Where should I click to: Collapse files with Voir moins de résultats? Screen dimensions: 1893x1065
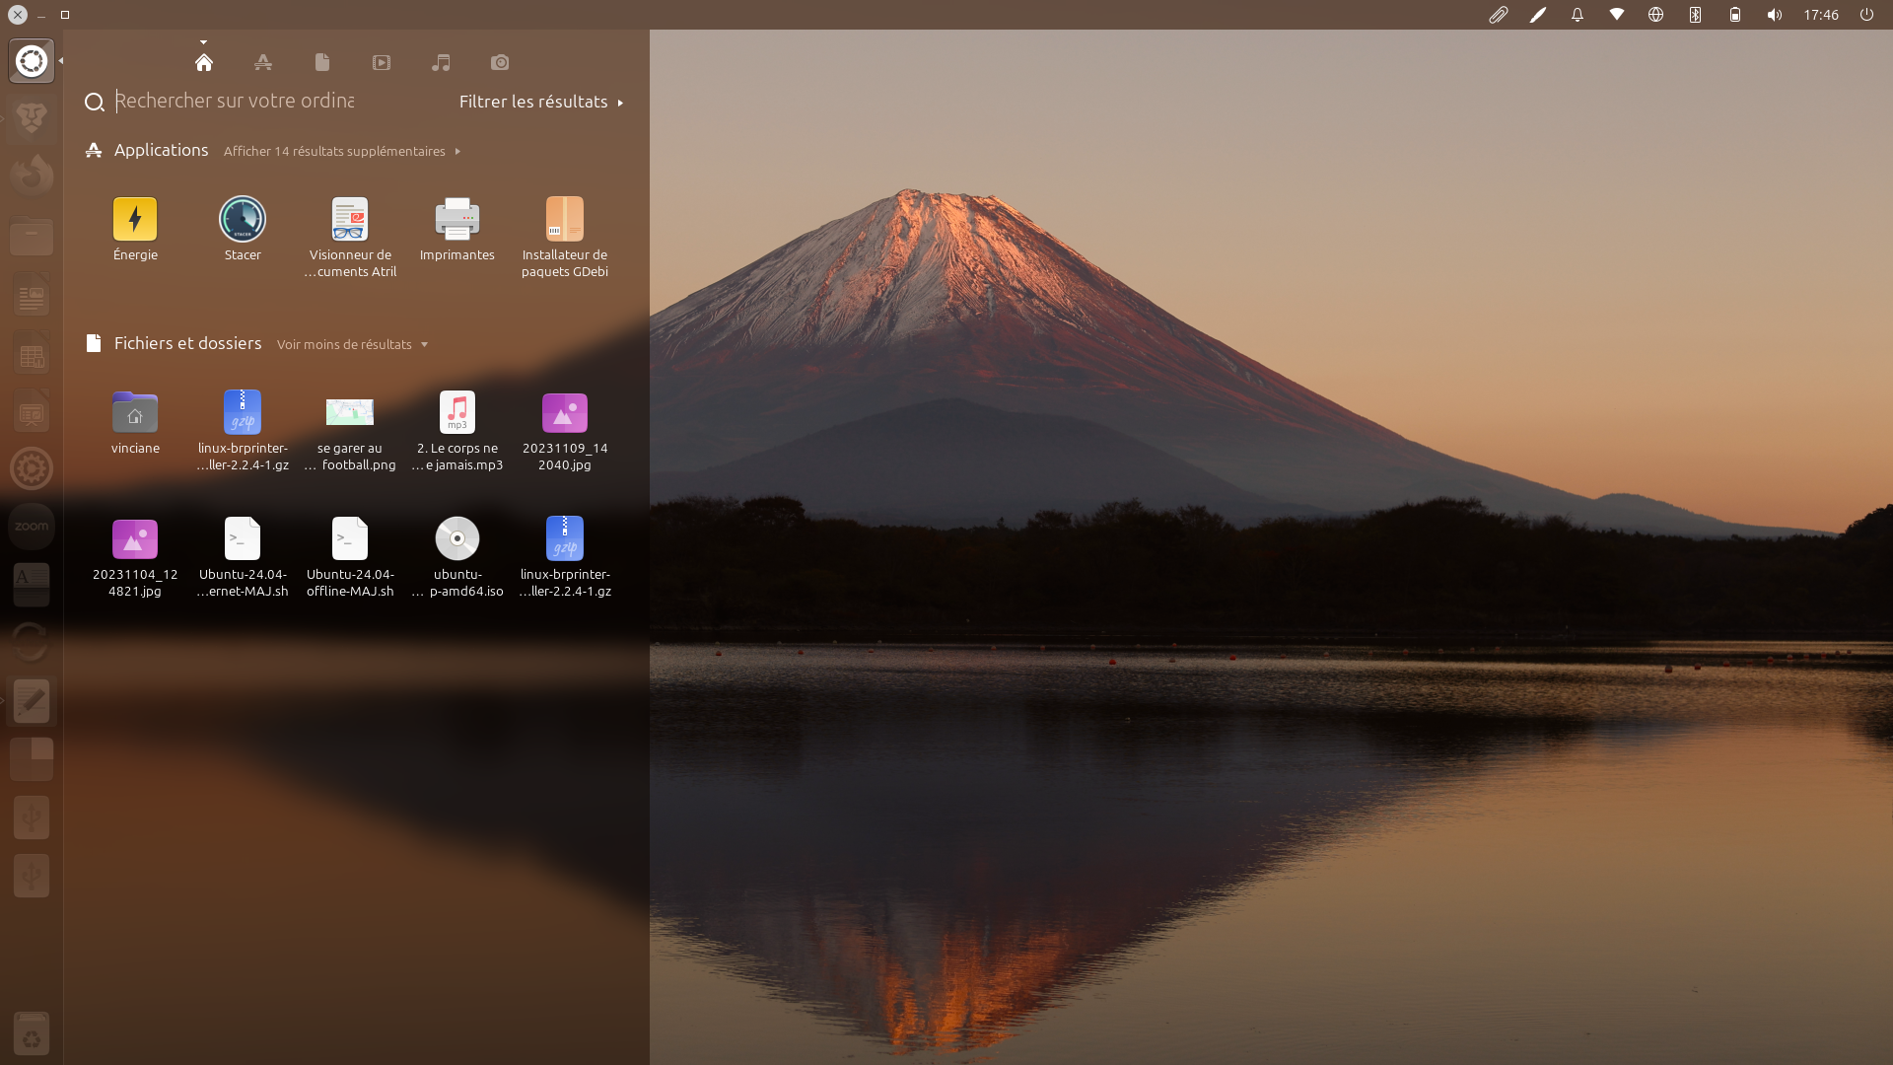click(x=352, y=344)
